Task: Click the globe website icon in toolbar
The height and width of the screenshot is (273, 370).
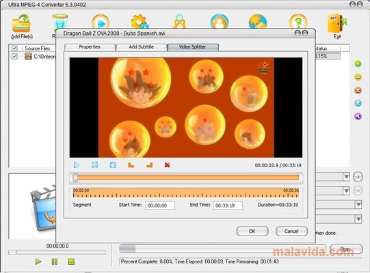Action: click(258, 22)
